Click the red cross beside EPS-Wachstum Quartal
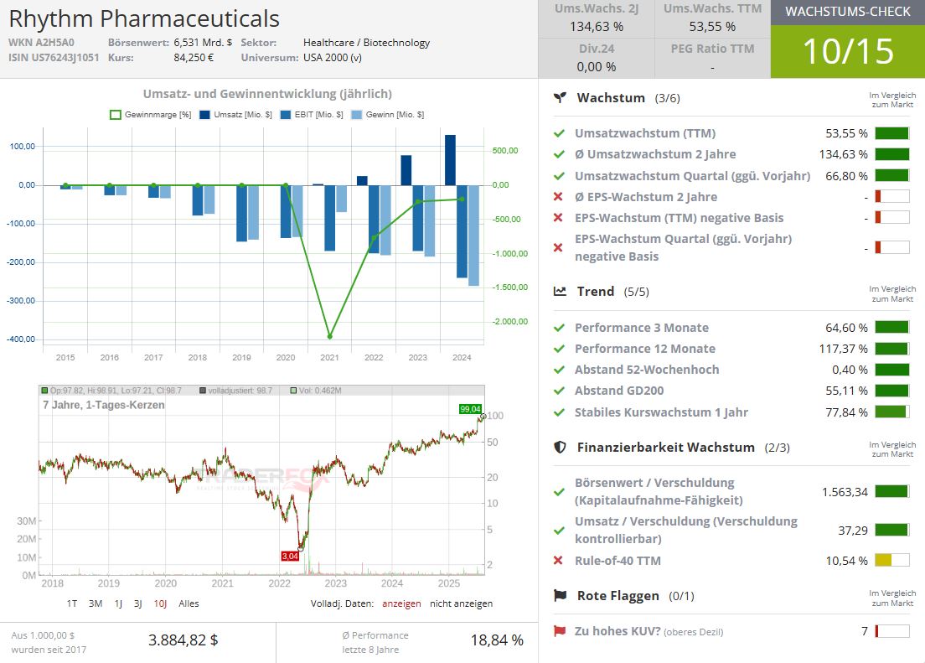The width and height of the screenshot is (925, 663). pyautogui.click(x=558, y=247)
